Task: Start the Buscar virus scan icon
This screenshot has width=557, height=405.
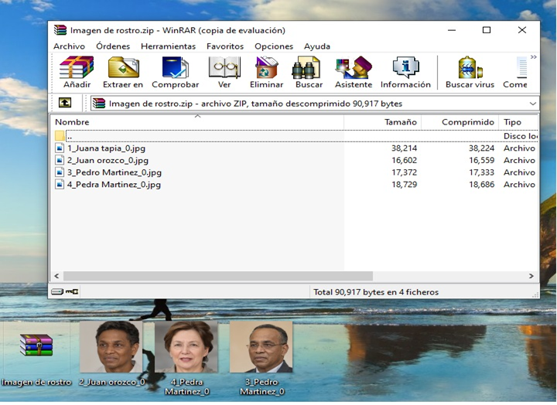Action: point(470,72)
